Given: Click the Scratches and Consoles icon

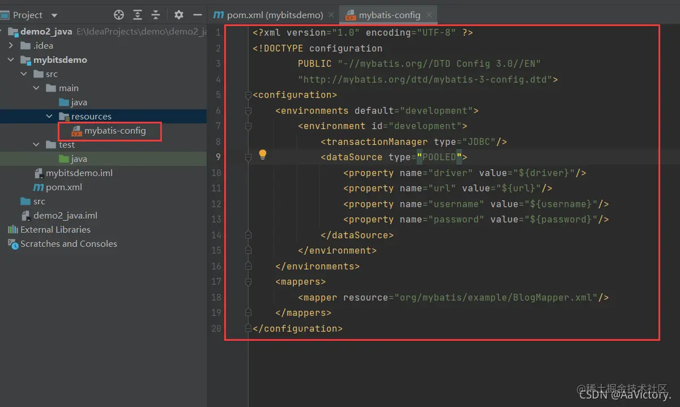Looking at the screenshot, I should (13, 244).
